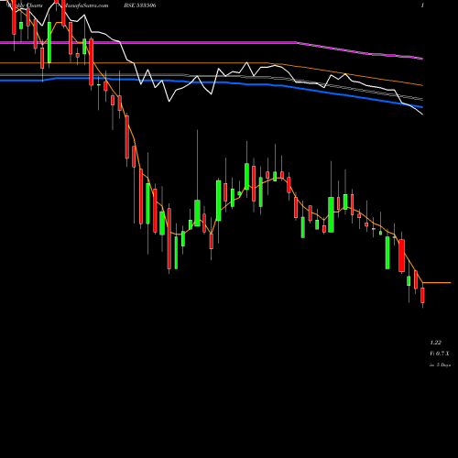The width and height of the screenshot is (458, 458).
Task: Click the 'V: 0.7 X' volume text
Action: (x=440, y=354)
